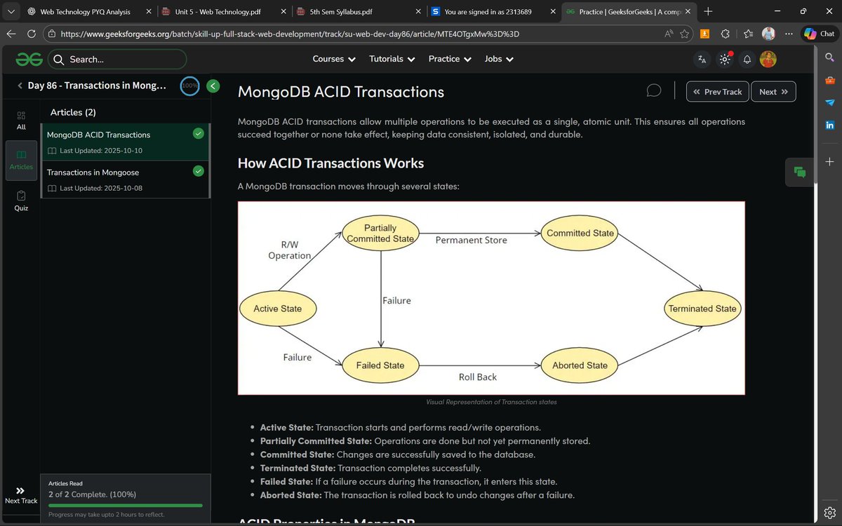Click the orange download extension icon
The width and height of the screenshot is (842, 526).
[704, 34]
